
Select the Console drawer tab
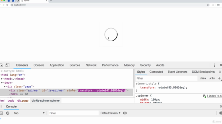(x=11, y=106)
